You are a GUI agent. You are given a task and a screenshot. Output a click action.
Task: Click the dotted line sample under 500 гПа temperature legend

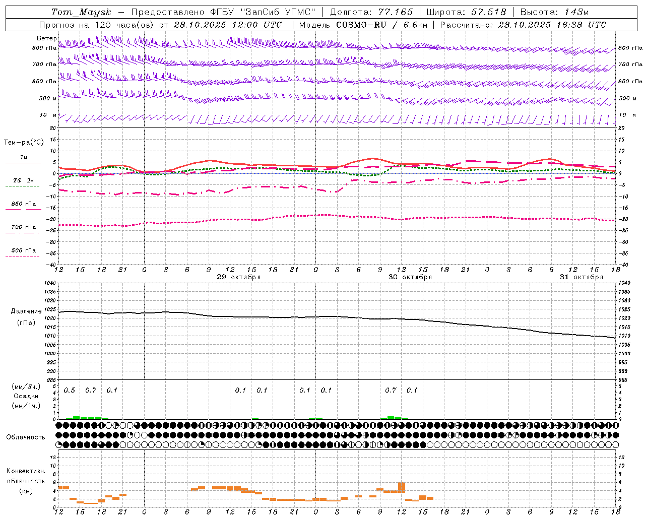(x=22, y=256)
